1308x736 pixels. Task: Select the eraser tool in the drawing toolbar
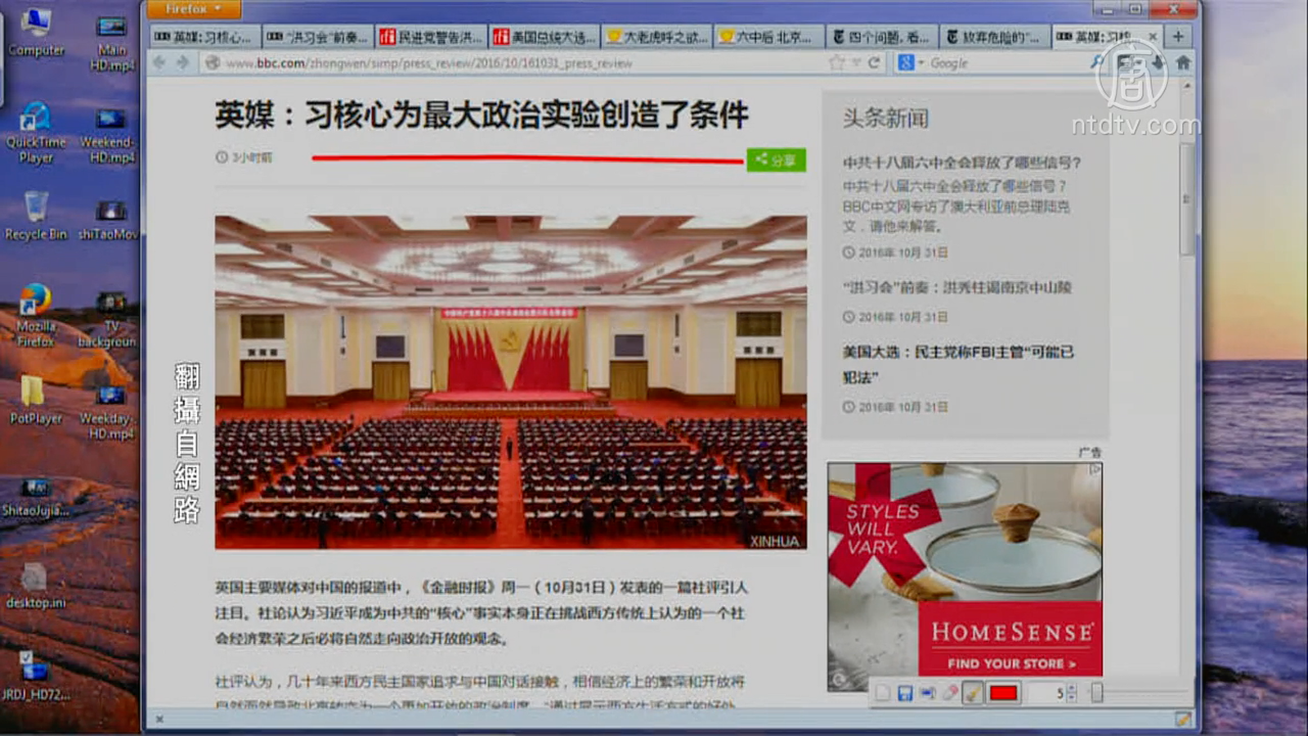click(x=950, y=693)
